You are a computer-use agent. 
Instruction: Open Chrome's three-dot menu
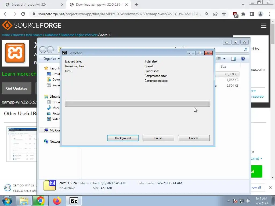[x=269, y=14]
